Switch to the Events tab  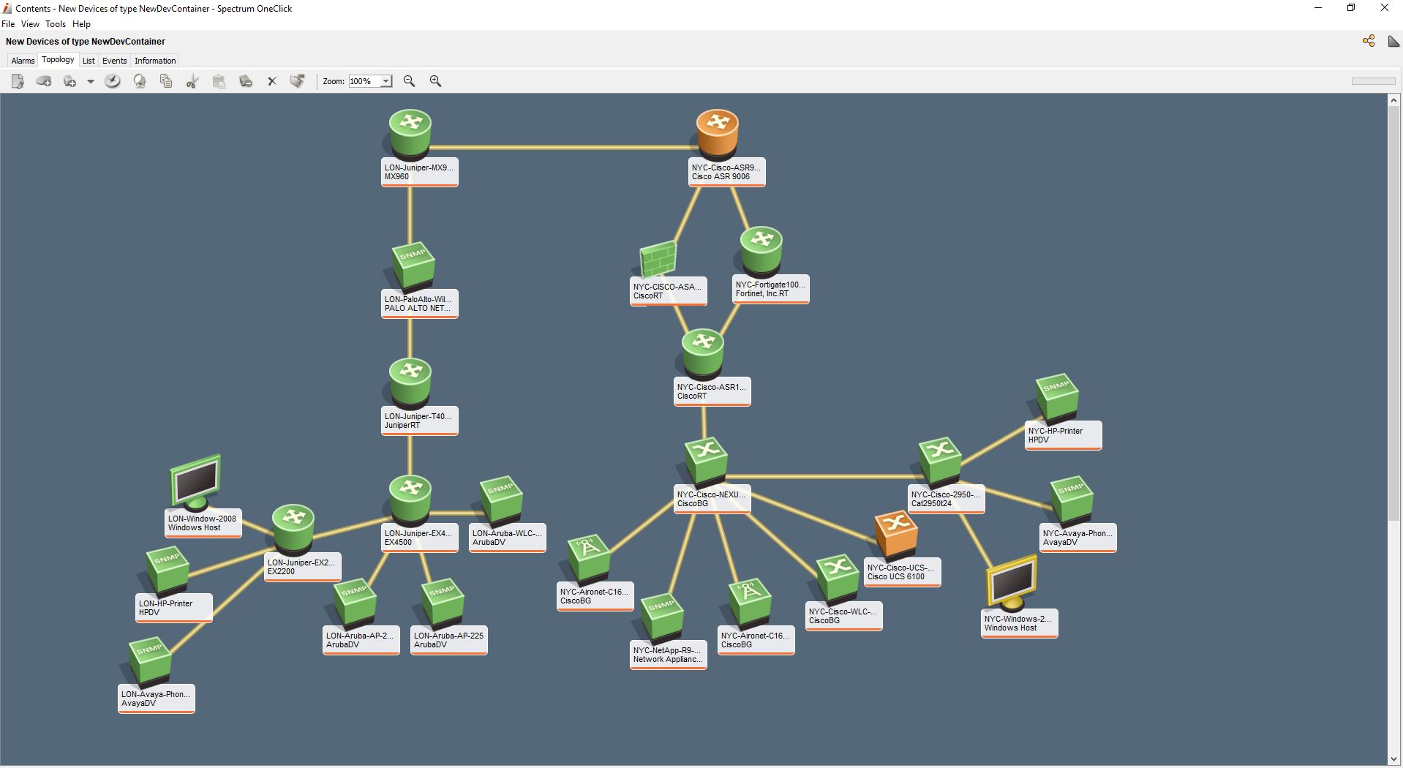(114, 61)
